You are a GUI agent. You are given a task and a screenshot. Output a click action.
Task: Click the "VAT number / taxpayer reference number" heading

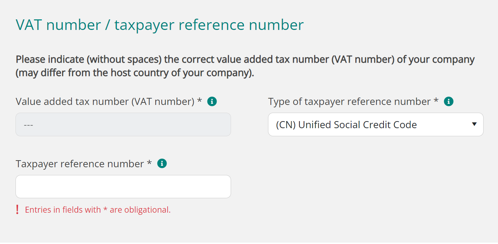pos(160,25)
